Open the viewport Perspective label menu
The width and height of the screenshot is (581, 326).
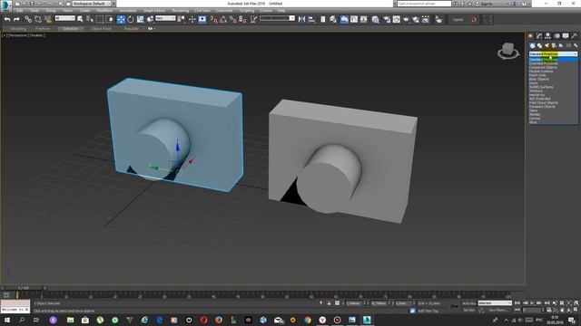click(x=17, y=35)
